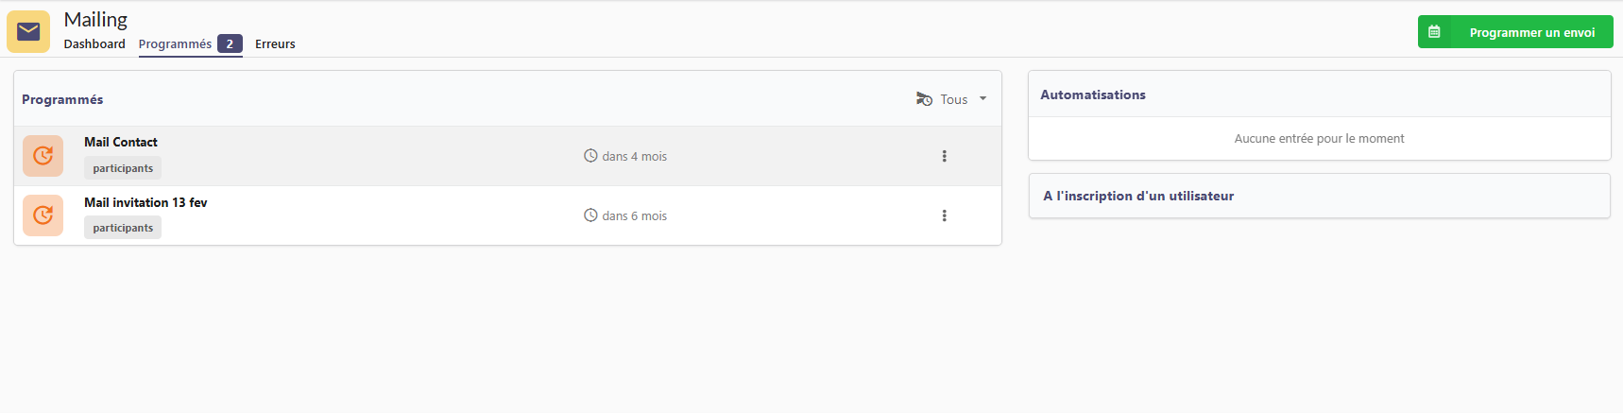Expand 'A l'inscription d'un utilisateur' section
Image resolution: width=1623 pixels, height=413 pixels.
tap(1138, 196)
